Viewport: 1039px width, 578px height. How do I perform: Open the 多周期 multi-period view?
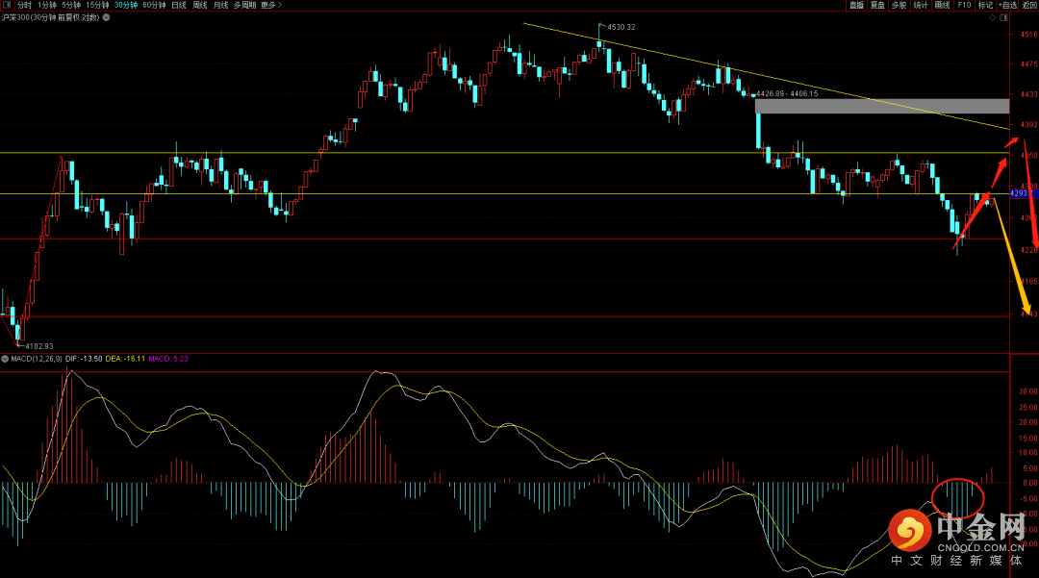244,5
